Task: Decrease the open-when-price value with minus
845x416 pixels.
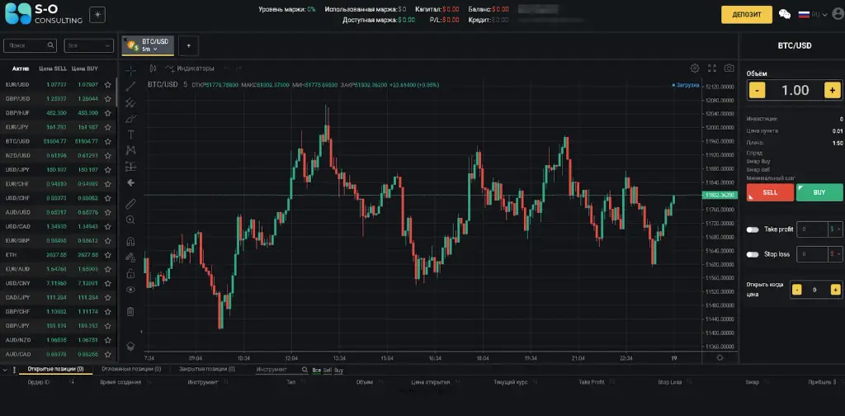Action: click(x=796, y=290)
